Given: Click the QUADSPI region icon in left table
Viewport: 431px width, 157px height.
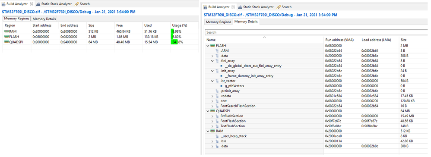Looking at the screenshot, I should [6, 42].
